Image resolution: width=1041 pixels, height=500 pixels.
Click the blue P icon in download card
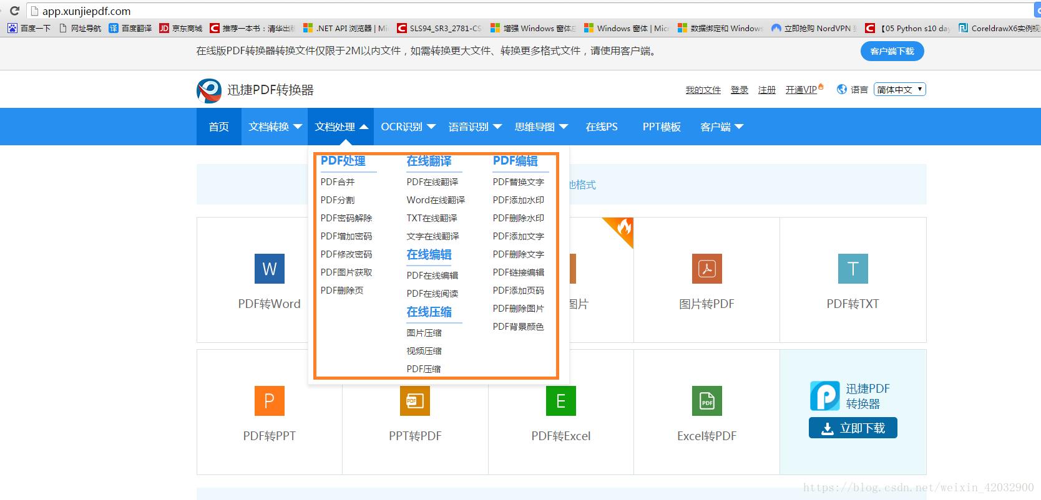825,396
